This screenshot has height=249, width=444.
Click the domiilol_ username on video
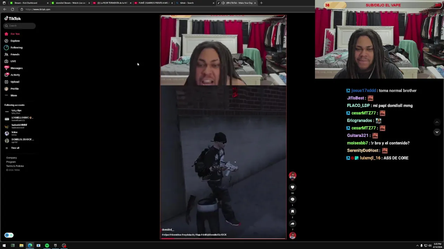168,230
